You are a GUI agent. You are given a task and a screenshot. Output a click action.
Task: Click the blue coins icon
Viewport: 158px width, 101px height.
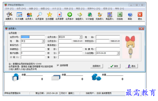(x=96, y=77)
